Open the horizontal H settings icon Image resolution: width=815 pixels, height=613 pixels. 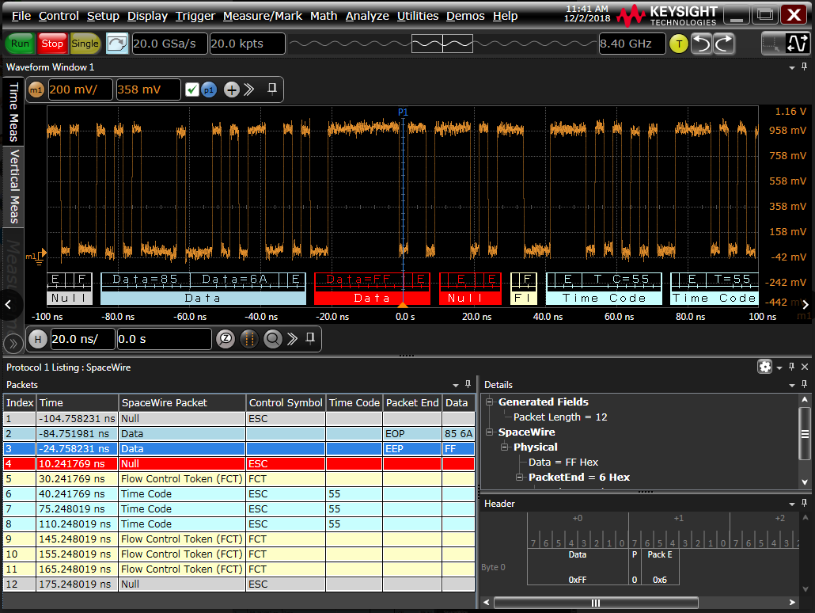point(37,339)
